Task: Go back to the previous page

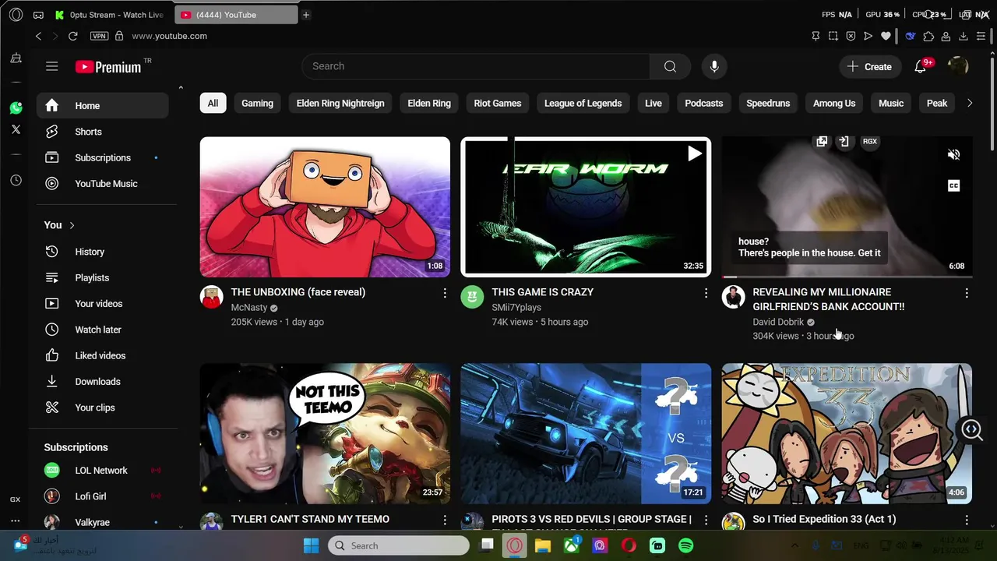Action: click(38, 36)
